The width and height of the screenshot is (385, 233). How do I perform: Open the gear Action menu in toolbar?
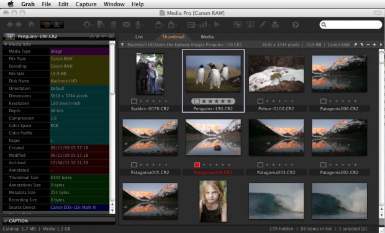click(x=88, y=25)
